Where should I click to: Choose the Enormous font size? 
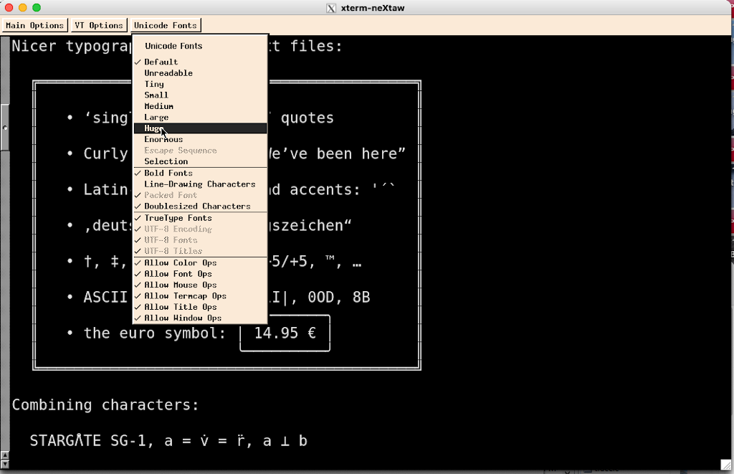tap(163, 140)
